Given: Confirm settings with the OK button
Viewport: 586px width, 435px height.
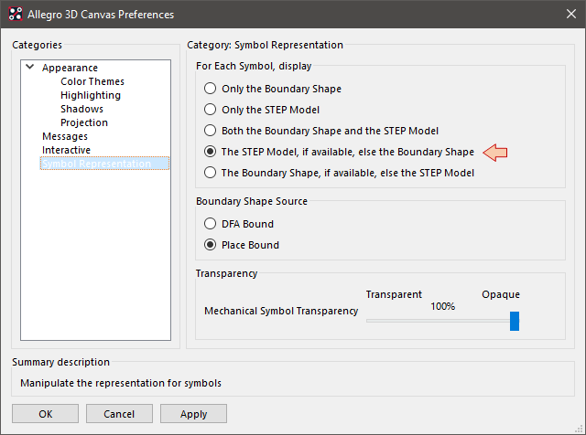Looking at the screenshot, I should tap(45, 414).
